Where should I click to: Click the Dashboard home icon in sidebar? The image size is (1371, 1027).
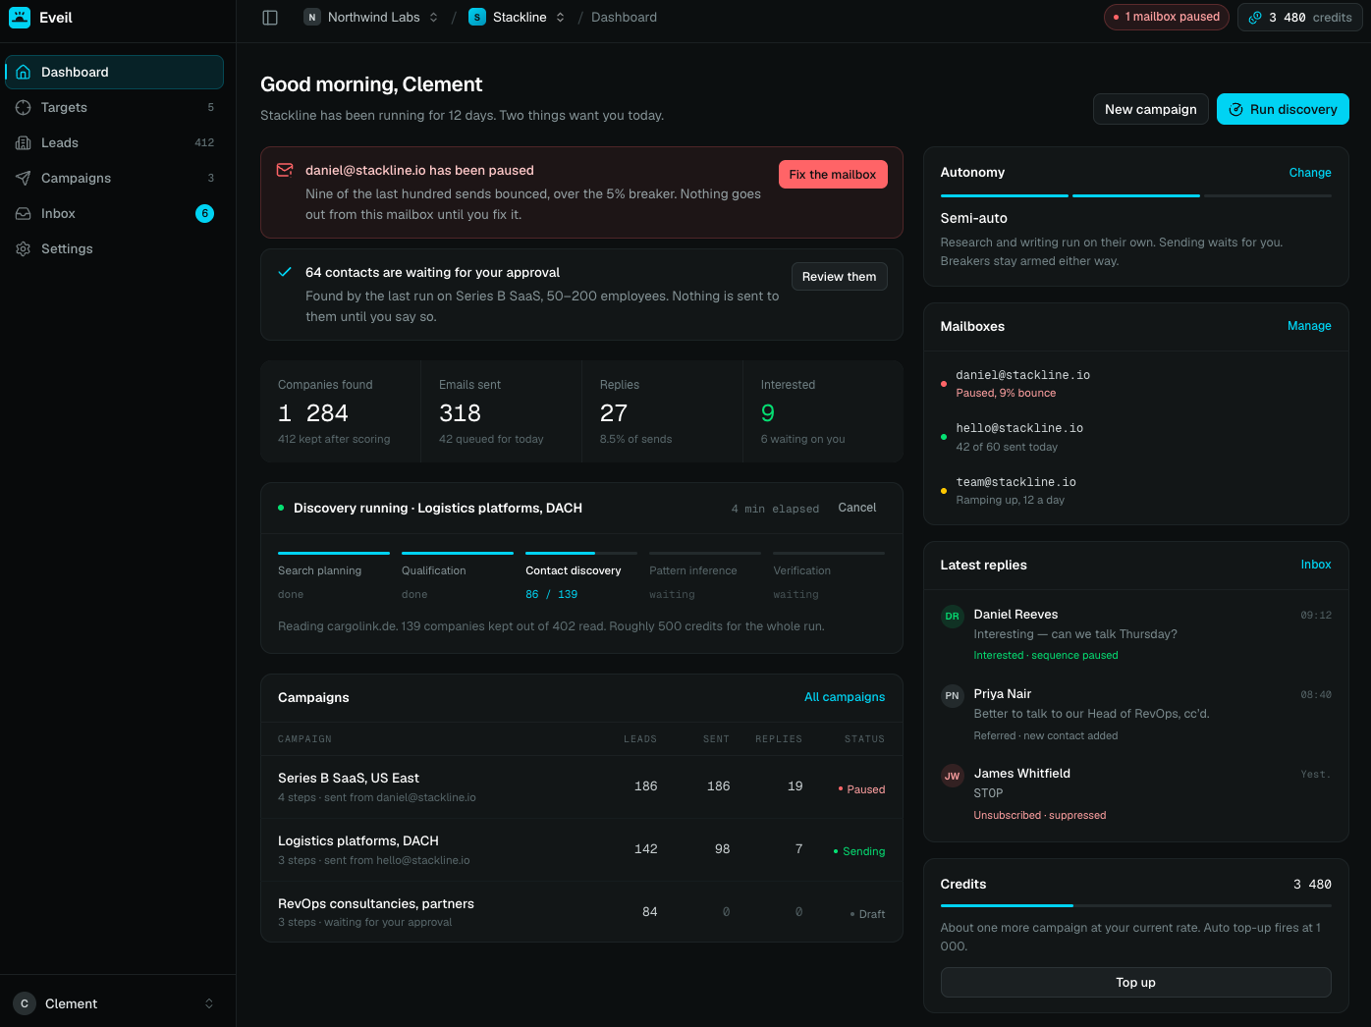pyautogui.click(x=24, y=72)
